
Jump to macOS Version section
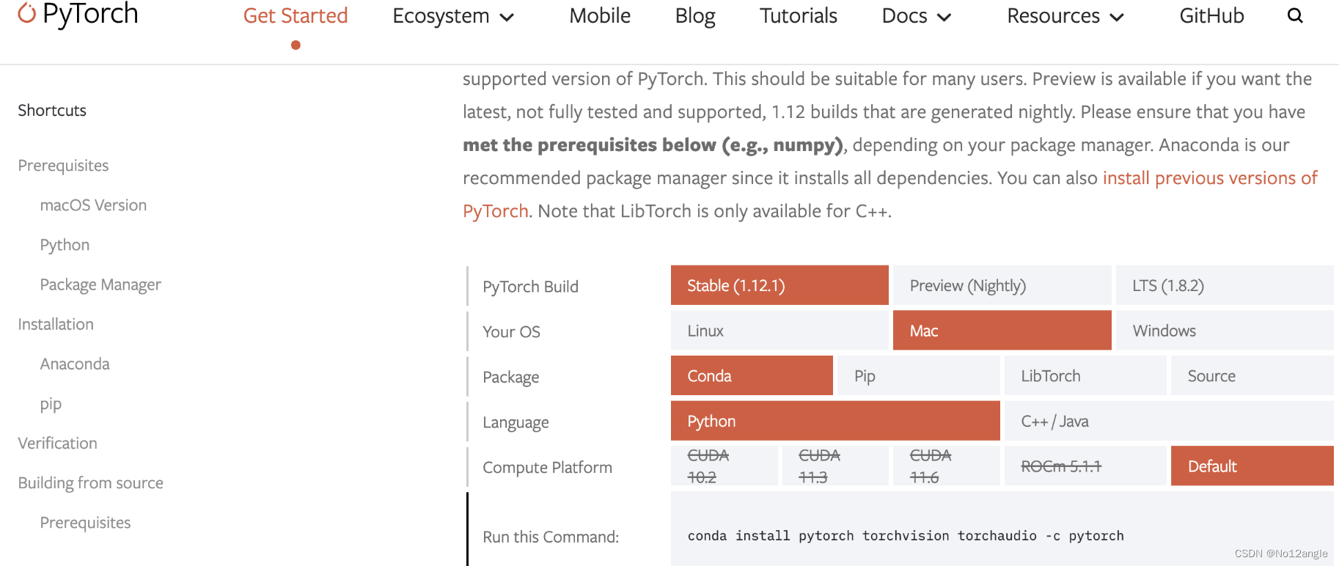tap(93, 205)
